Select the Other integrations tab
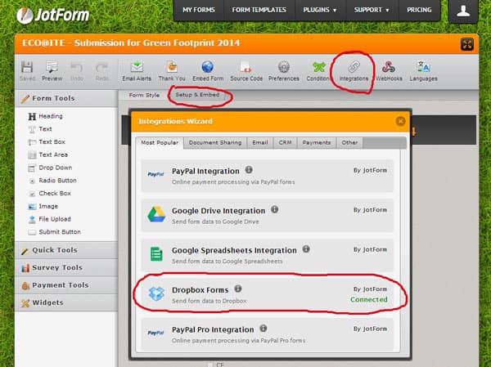The width and height of the screenshot is (491, 367). [x=349, y=143]
